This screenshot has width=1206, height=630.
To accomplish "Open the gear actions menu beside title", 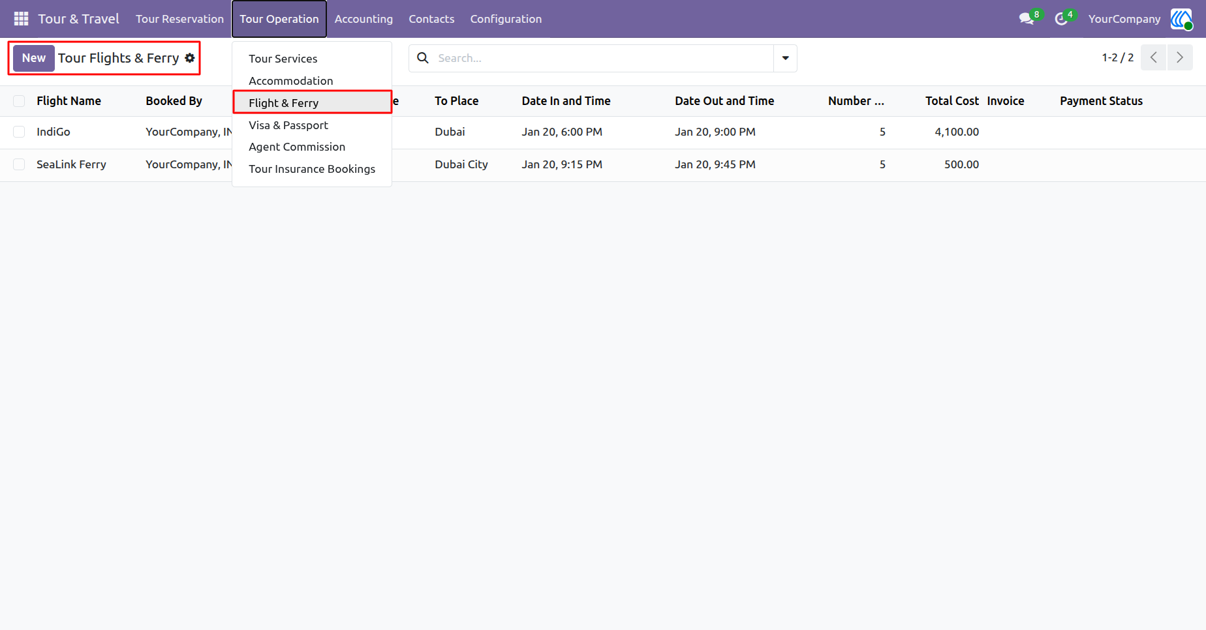I will (190, 58).
